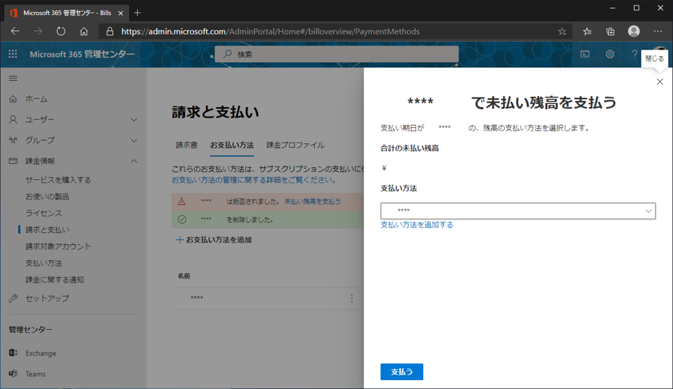673x389 pixels.
Task: Open settings gear in the header
Action: pos(610,54)
